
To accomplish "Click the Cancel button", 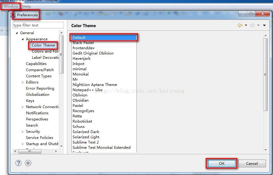I will pos(252,163).
